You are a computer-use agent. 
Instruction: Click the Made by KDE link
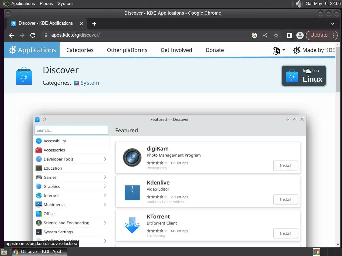click(x=314, y=50)
